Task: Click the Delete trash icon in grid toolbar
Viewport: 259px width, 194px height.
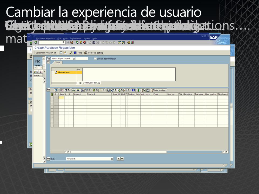Action: (66, 90)
